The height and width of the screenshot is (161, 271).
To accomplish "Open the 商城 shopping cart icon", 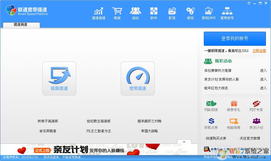I will (117, 14).
